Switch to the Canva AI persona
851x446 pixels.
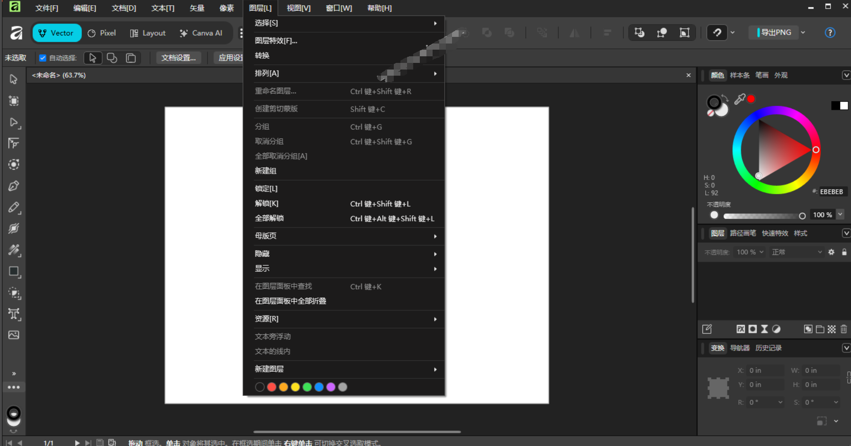click(201, 33)
